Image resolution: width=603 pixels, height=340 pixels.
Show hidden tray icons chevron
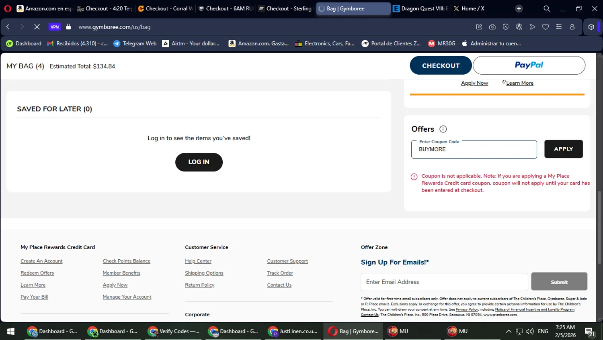pyautogui.click(x=509, y=331)
